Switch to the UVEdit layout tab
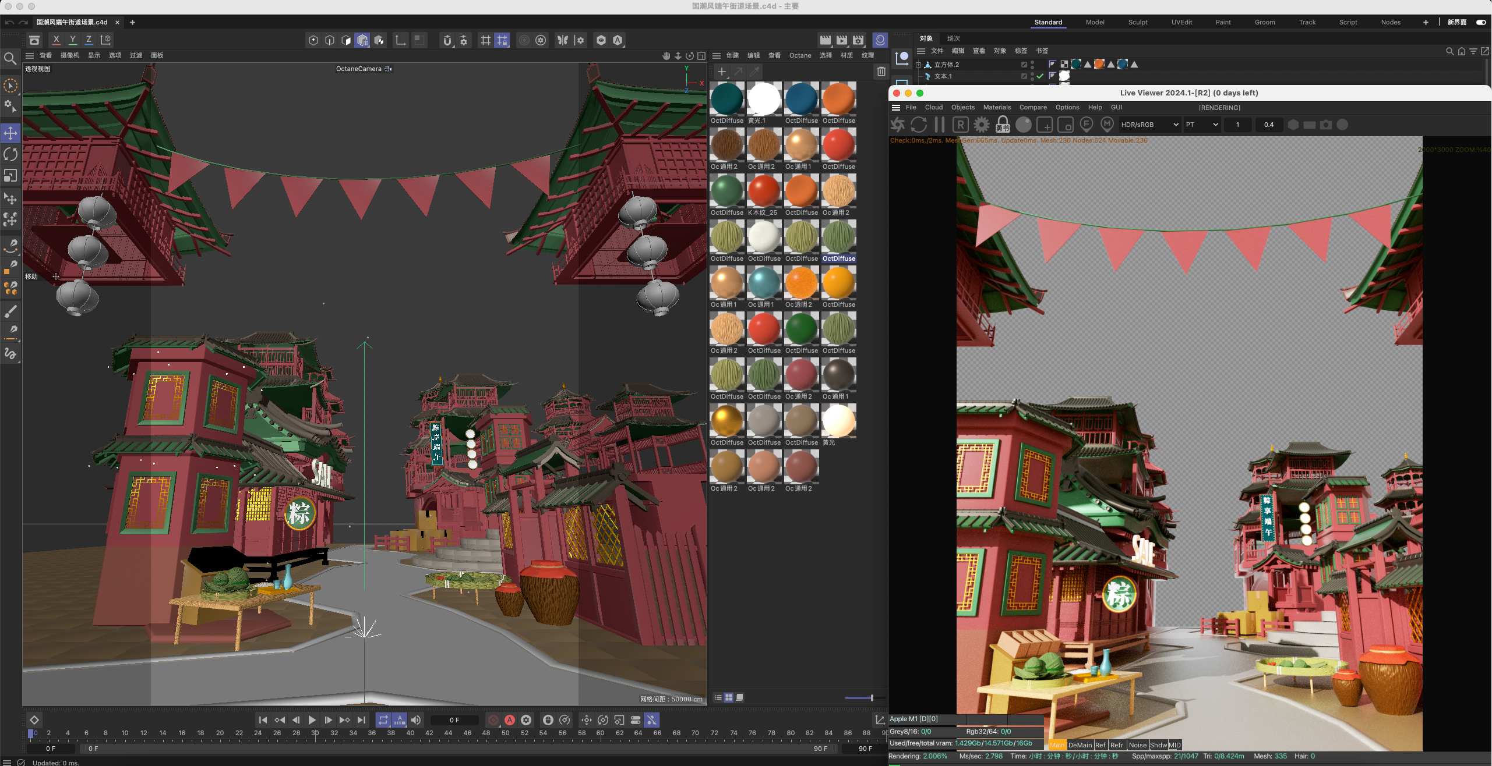1492x766 pixels. 1181,22
